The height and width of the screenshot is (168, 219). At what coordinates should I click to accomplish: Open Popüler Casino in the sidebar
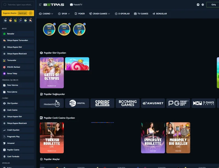pos(18,150)
